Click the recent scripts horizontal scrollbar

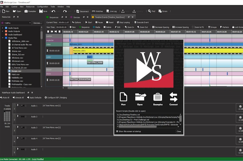(138, 127)
